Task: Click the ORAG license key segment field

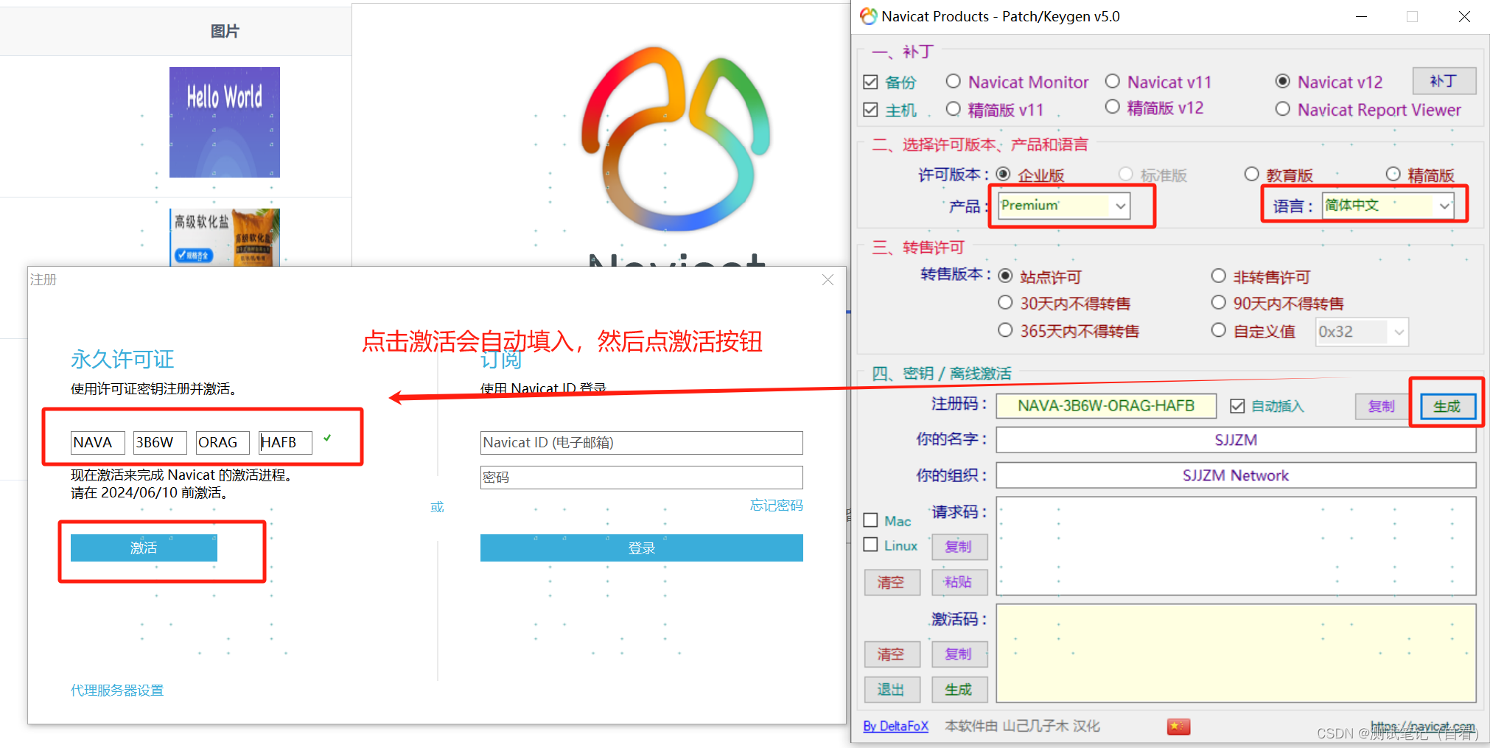Action: [223, 442]
